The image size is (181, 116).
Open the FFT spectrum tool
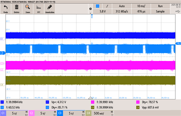(x=39, y=9)
